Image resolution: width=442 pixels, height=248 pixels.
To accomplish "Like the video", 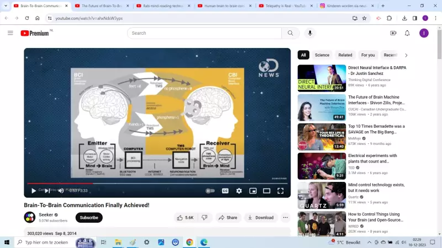I will pyautogui.click(x=185, y=218).
